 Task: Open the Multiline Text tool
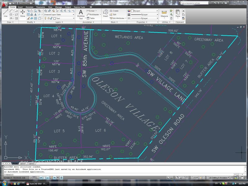coord(81,14)
